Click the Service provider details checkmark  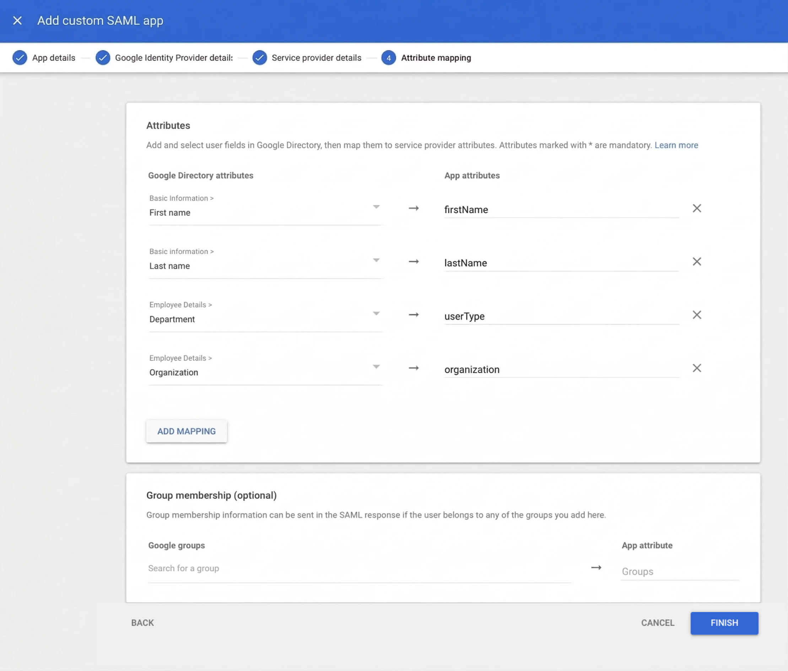click(x=260, y=58)
